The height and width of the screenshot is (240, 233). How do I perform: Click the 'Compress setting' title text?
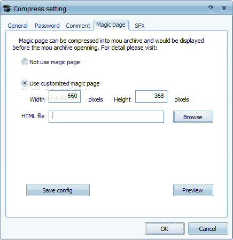(40, 9)
